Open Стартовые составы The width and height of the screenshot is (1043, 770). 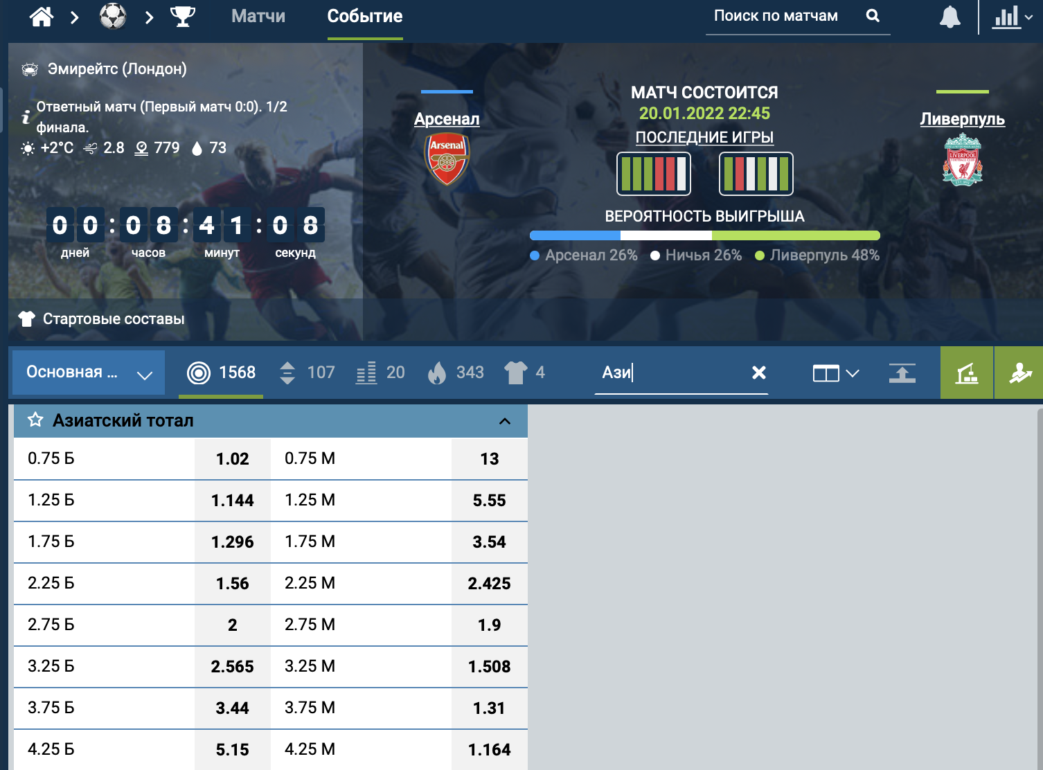tap(101, 319)
